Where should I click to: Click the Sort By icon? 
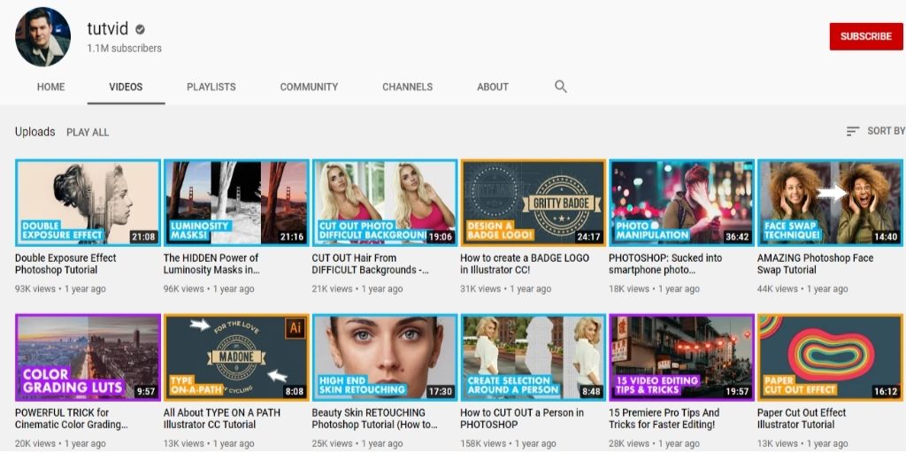pos(853,131)
